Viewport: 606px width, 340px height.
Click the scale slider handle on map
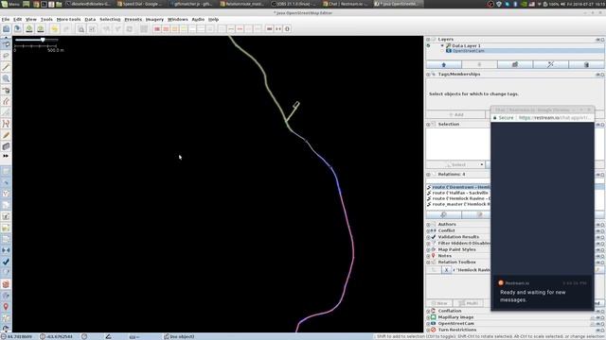coord(43,40)
